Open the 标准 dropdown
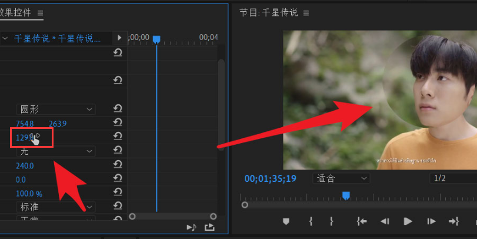This screenshot has width=477, height=239. pos(56,207)
